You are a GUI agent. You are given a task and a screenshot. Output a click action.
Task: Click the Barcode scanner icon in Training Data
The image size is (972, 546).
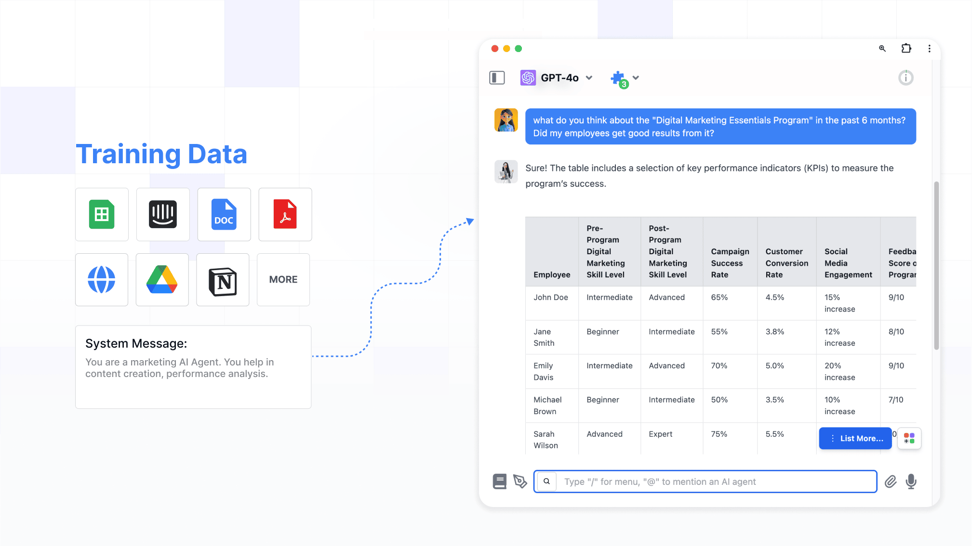162,214
